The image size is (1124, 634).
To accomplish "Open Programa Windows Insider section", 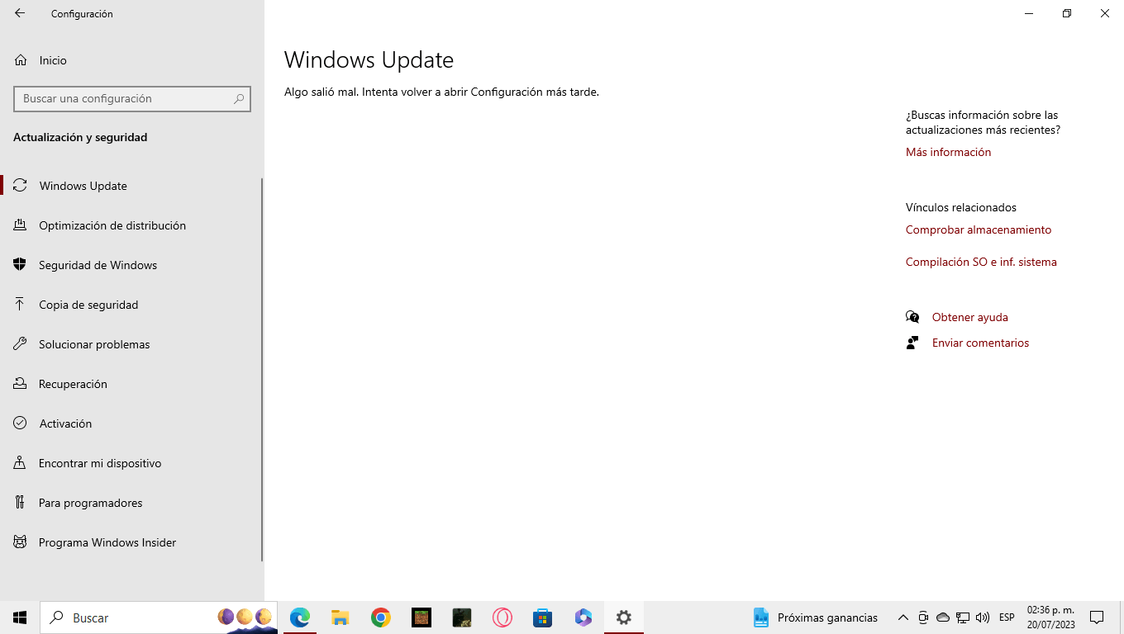I will pos(131,542).
